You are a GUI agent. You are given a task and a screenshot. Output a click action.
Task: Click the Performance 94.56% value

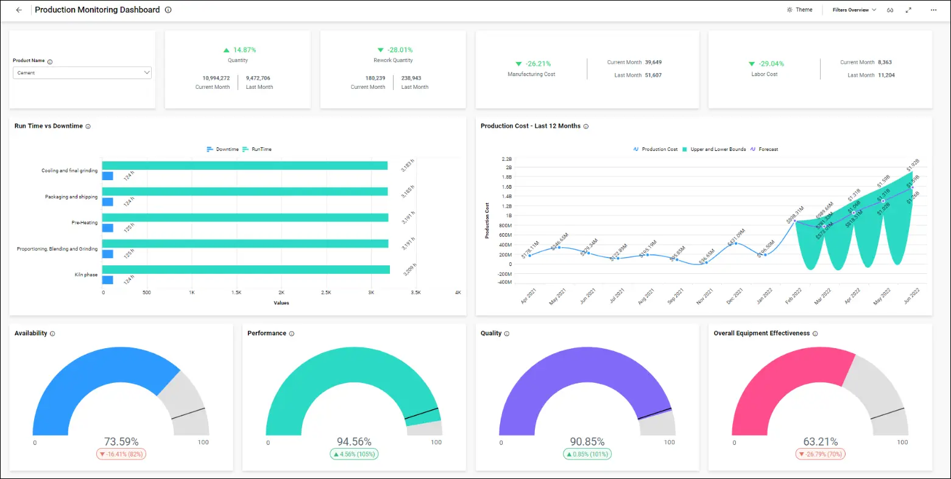pyautogui.click(x=354, y=442)
